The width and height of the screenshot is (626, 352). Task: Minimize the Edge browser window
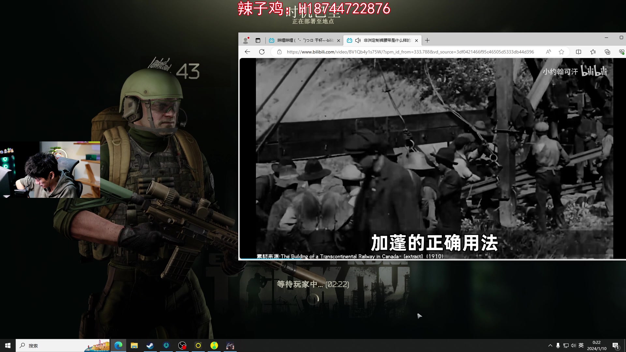tap(606, 37)
